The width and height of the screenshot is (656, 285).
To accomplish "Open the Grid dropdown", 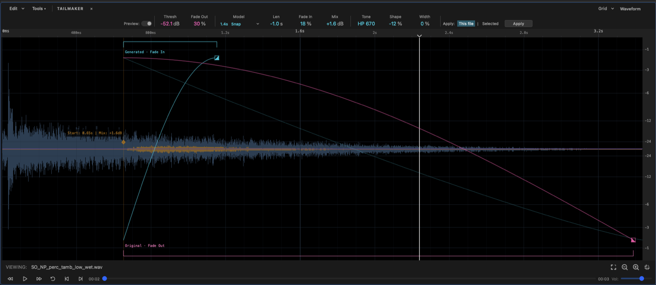I will (x=606, y=9).
